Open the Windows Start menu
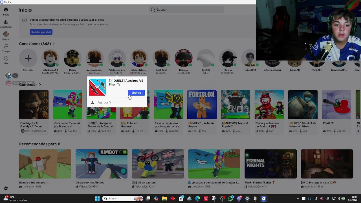This screenshot has height=203, width=361. [97, 198]
